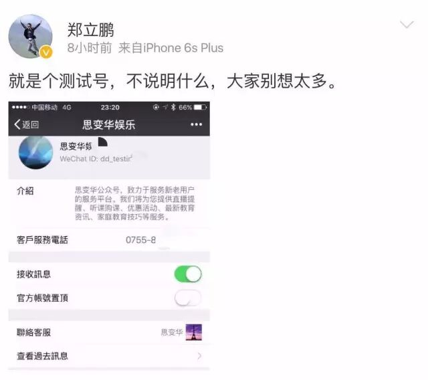This screenshot has height=380, width=428.
Task: Open the 查看過去訊息 row
Action: [x=109, y=356]
